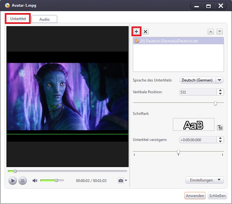Screen dimensions: 232x204
Task: Toggle the Deutsch.srt subtitle checkbox
Action: point(137,41)
